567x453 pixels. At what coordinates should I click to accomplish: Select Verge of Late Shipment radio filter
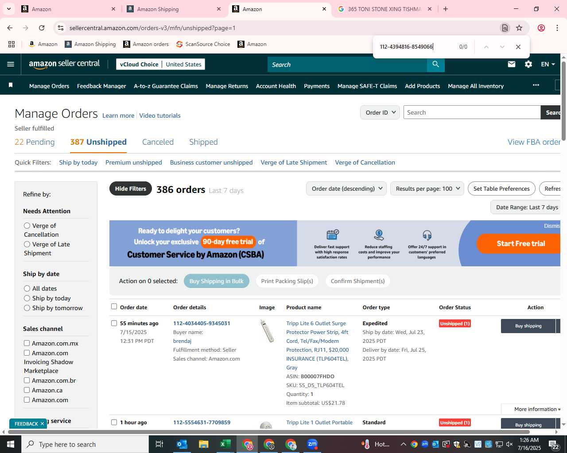pos(27,244)
